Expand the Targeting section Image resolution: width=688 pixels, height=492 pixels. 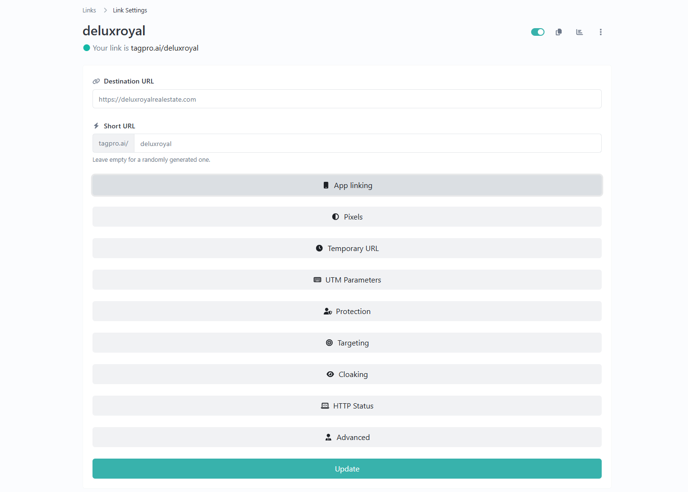click(347, 343)
